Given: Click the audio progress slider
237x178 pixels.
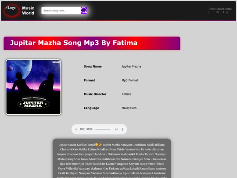Looking at the screenshot, I should coord(103,129).
